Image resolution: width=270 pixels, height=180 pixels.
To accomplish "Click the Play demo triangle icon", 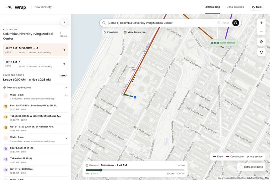I will point(105,32).
